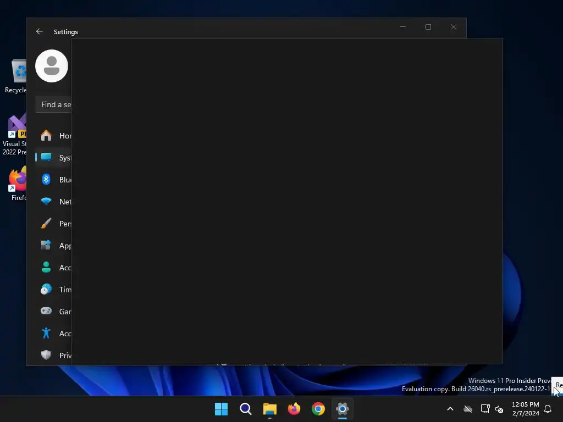Image resolution: width=563 pixels, height=422 pixels.
Task: Open File Explorer from the taskbar
Action: pyautogui.click(x=269, y=409)
